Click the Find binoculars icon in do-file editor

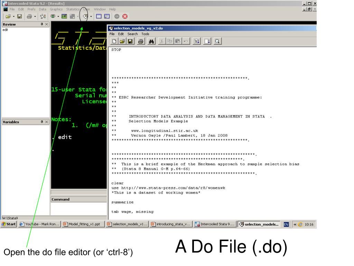tap(151, 41)
